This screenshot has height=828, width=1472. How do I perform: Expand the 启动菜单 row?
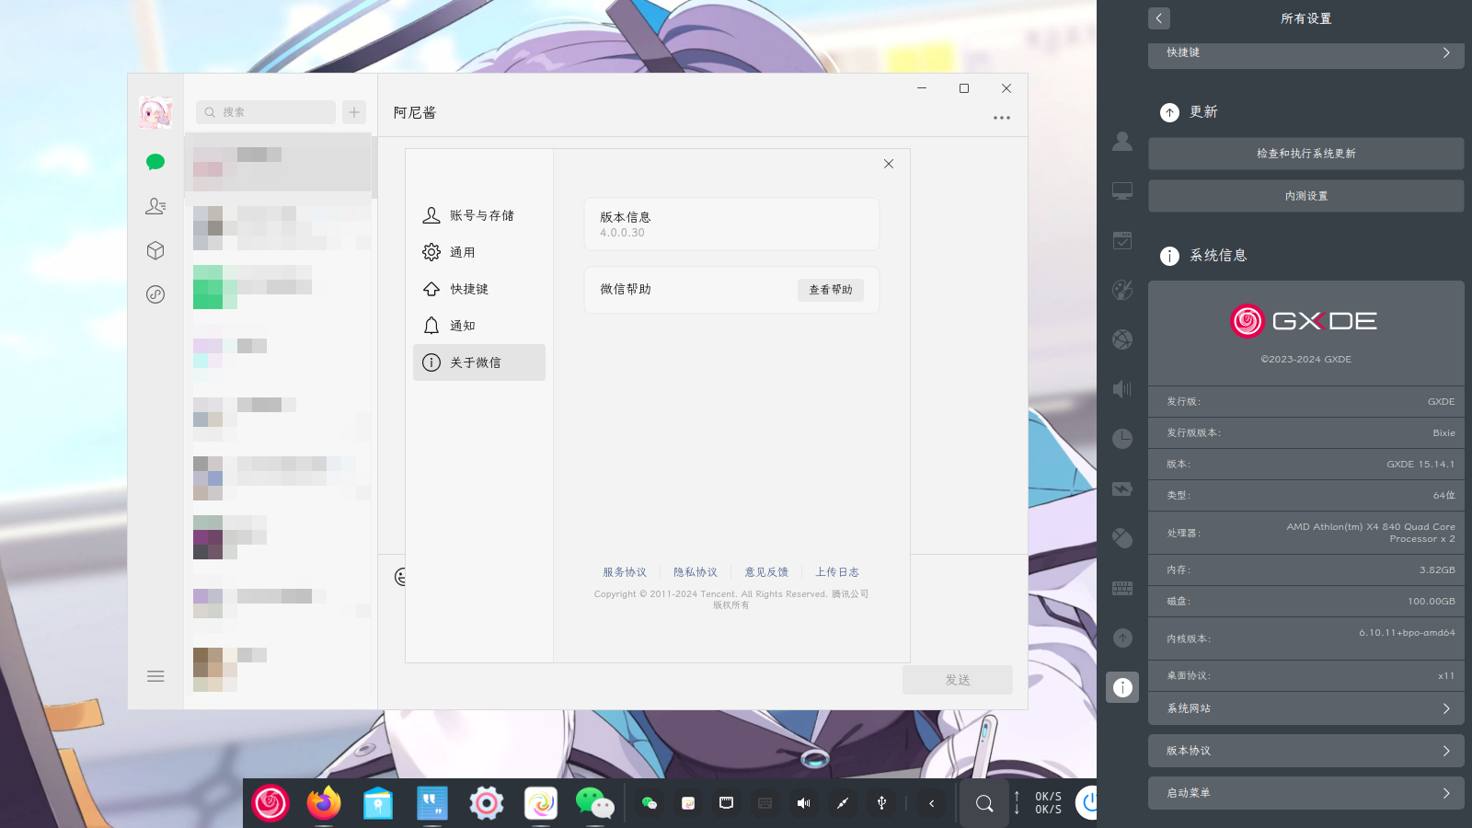click(1305, 793)
